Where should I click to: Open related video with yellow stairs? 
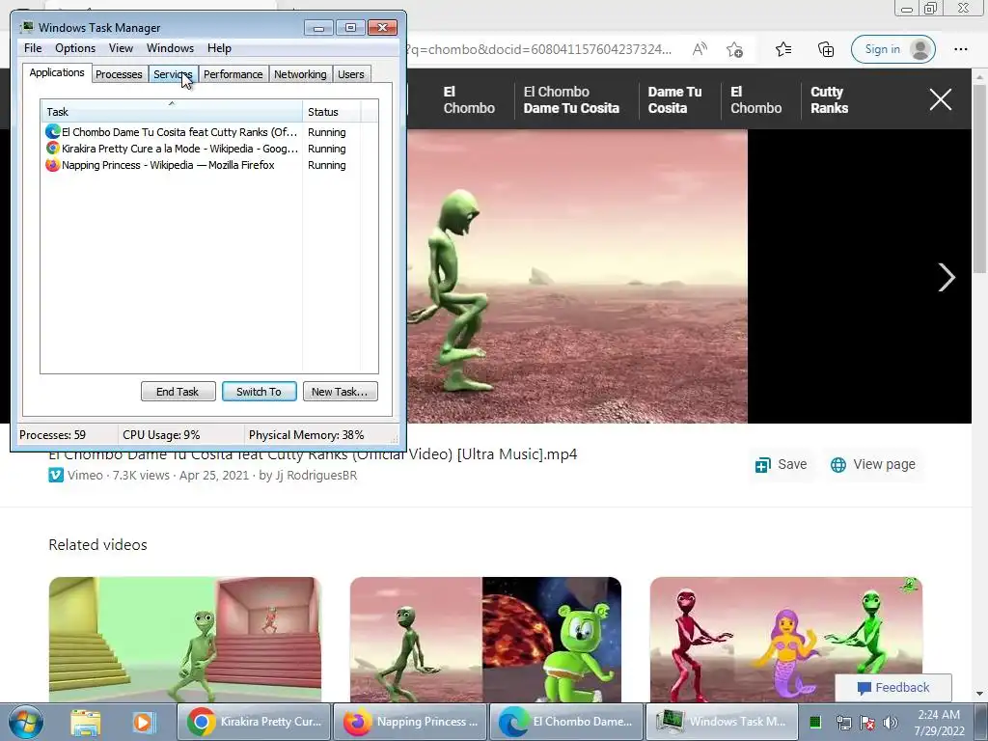click(x=184, y=639)
